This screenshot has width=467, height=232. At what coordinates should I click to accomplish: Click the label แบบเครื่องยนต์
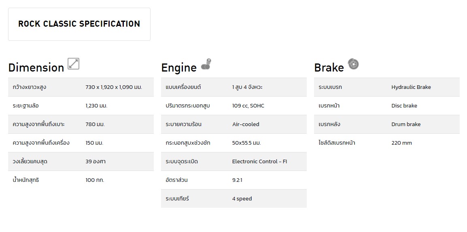point(183,87)
